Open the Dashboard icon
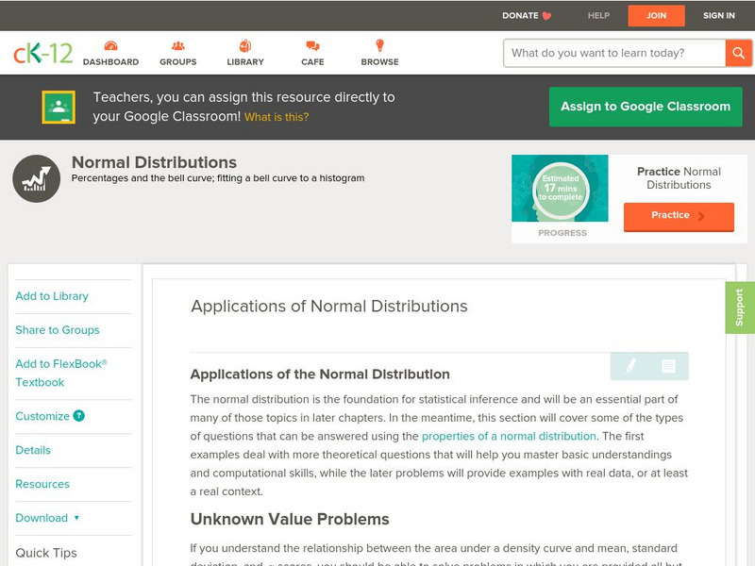 [x=110, y=46]
